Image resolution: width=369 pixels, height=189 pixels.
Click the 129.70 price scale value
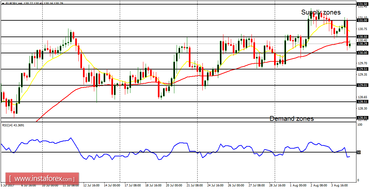362,63
